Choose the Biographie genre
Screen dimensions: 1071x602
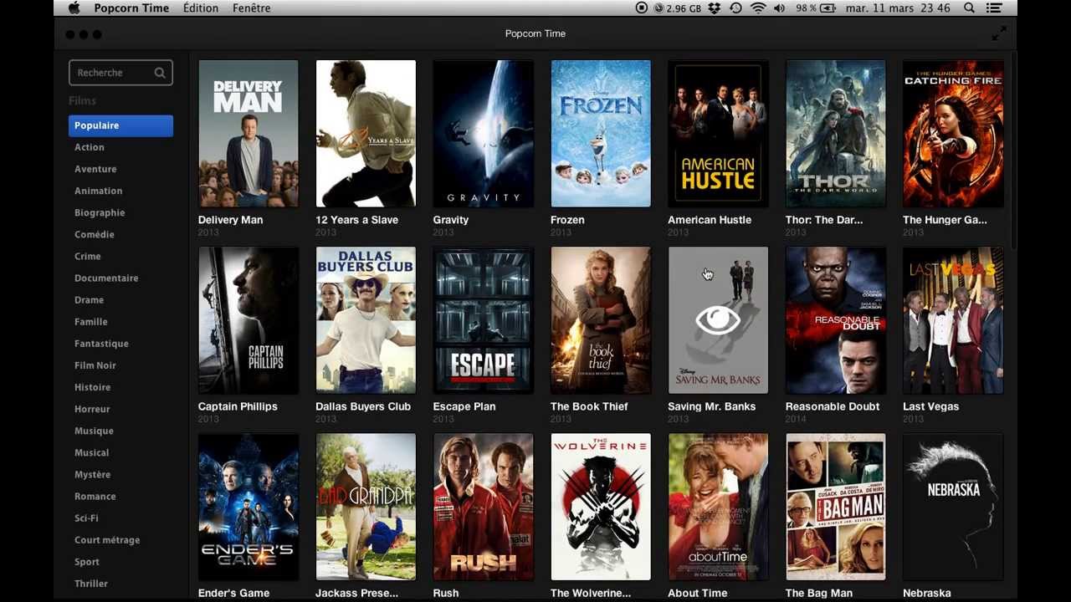point(100,212)
